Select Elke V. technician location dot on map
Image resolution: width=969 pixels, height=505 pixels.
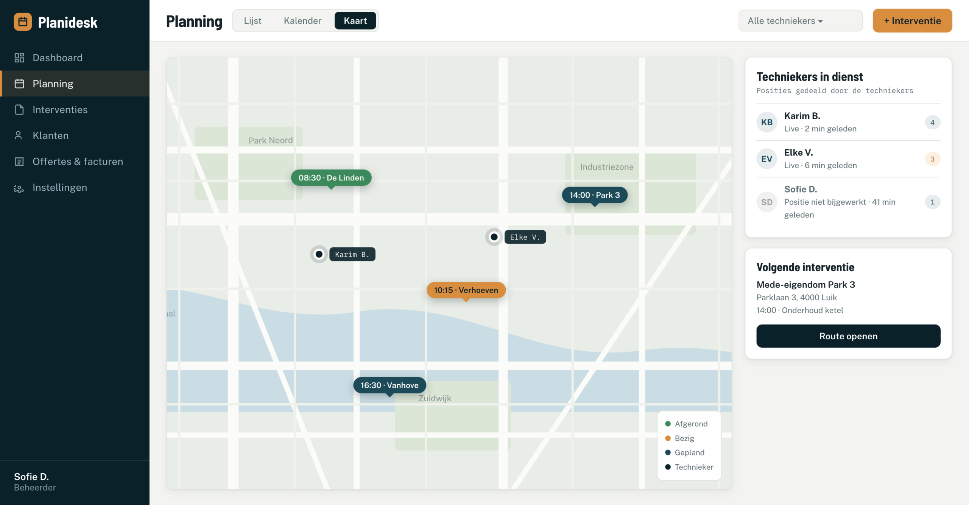[494, 237]
